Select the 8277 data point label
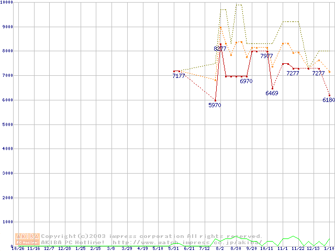This screenshot has height=251, width=335. coord(220,49)
